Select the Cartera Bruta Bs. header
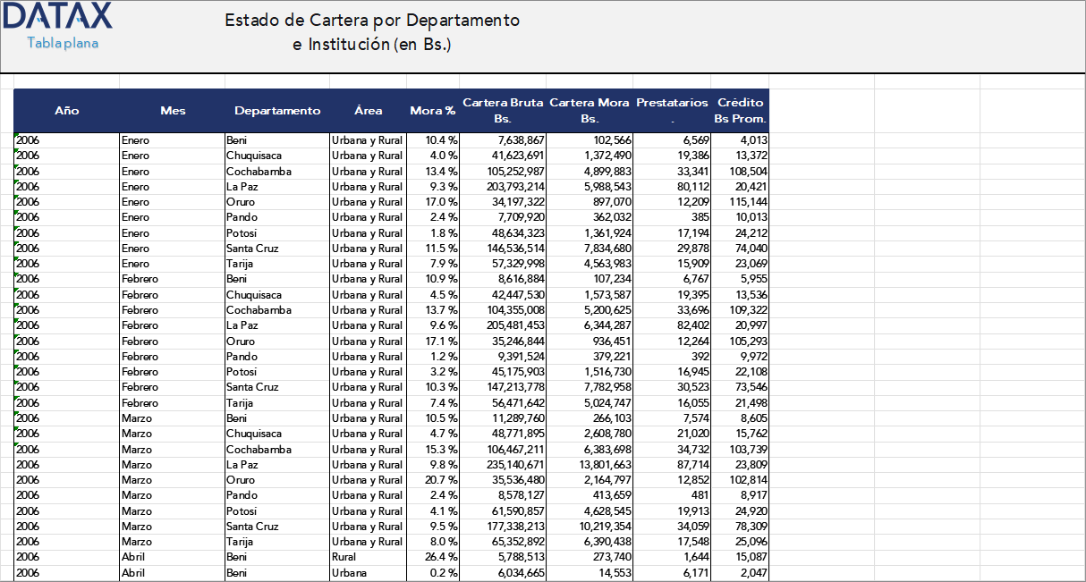Viewport: 1086px width, 582px height. click(x=503, y=111)
